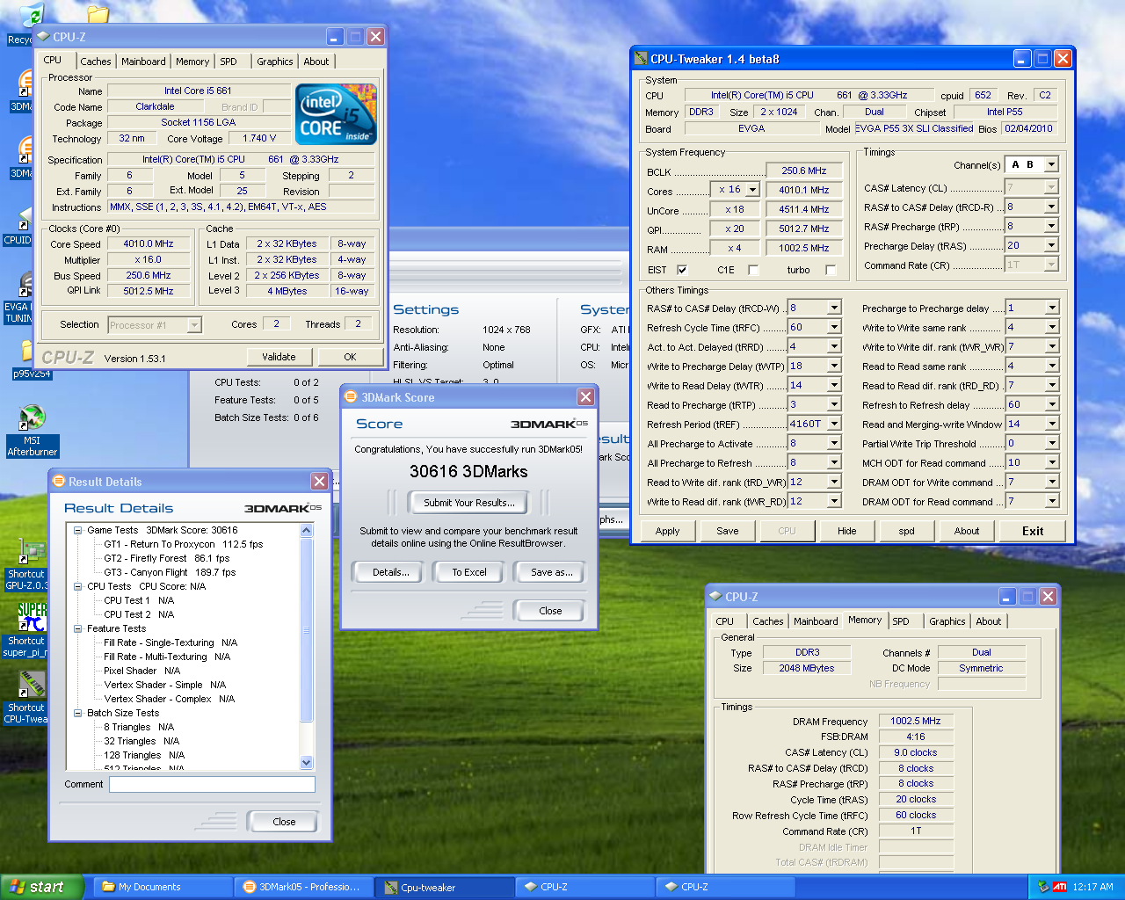Open Refresh Cycle Time (tRFC) dropdown
Screen dimensions: 1125x900
tap(834, 327)
